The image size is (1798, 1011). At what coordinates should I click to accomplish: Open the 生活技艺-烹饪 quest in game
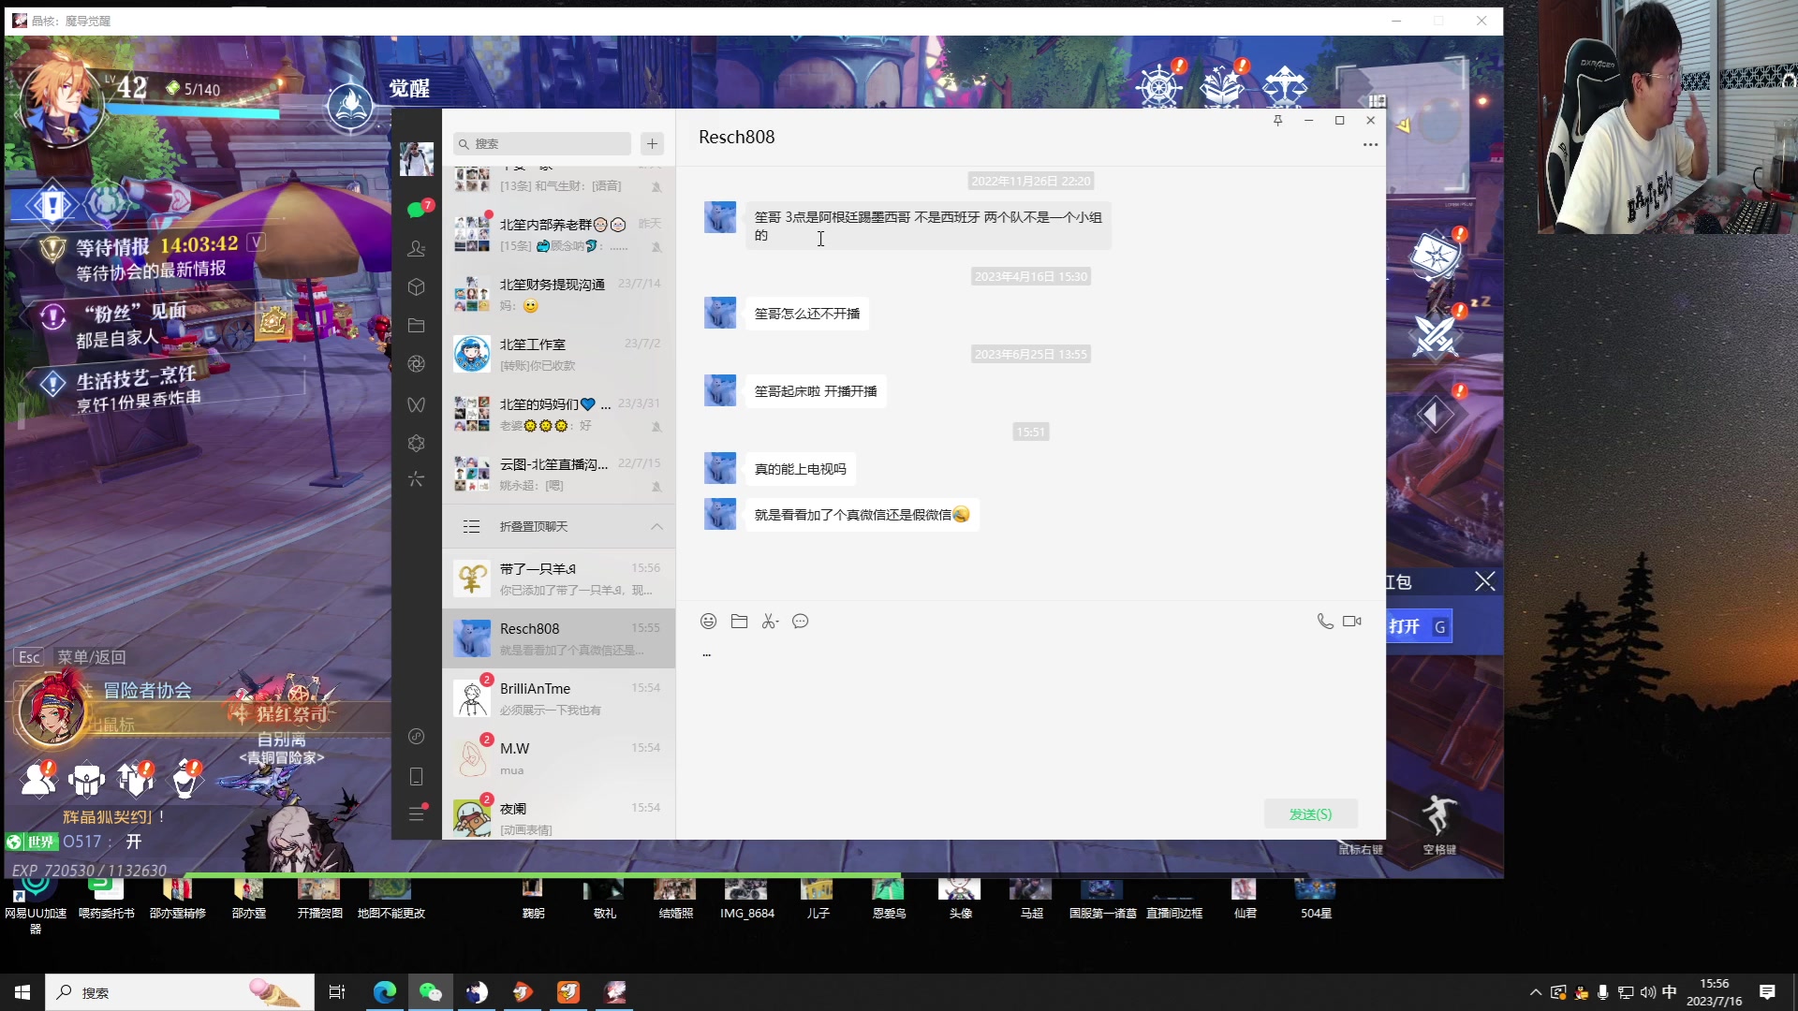pyautogui.click(x=136, y=388)
